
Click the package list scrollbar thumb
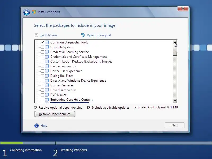(x=175, y=54)
